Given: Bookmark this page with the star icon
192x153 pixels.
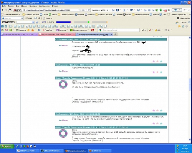Looking at the screenshot, I should [x=80, y=10].
